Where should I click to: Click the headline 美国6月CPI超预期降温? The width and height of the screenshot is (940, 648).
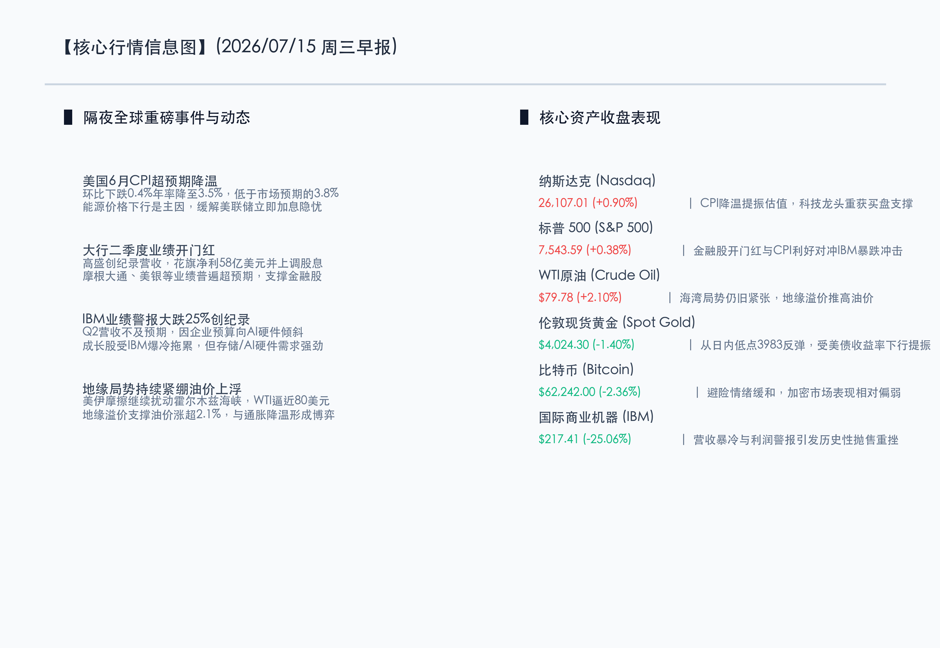[x=150, y=181]
